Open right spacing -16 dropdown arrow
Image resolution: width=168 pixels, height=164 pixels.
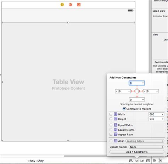[x=157, y=91]
